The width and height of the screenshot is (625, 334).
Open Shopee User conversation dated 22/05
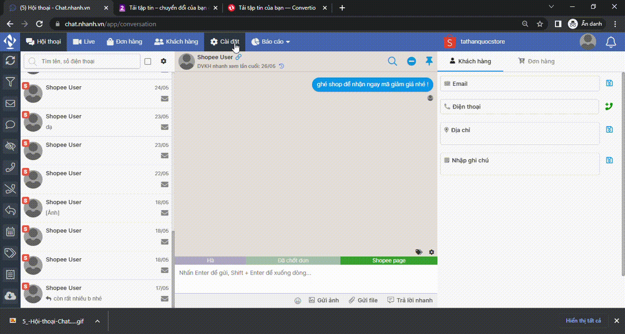click(x=96, y=179)
